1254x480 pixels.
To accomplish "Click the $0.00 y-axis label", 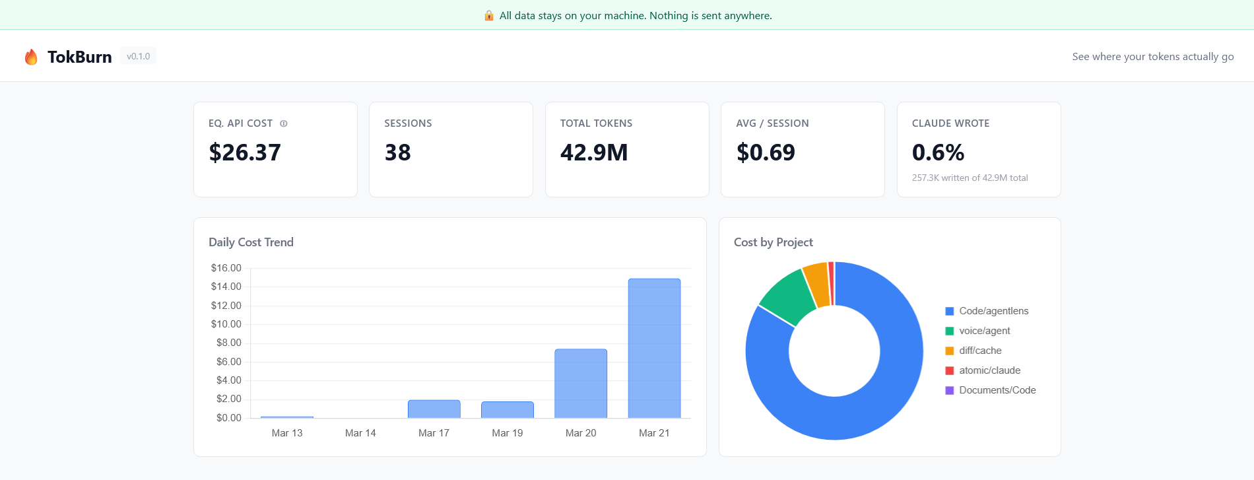I will tap(229, 418).
